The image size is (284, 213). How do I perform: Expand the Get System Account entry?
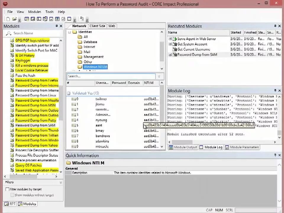pyautogui.click(x=170, y=44)
